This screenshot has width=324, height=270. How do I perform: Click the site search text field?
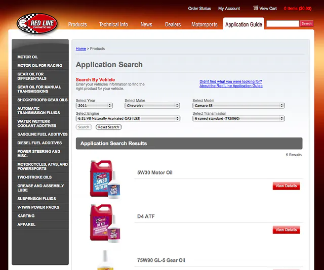pos(282,24)
